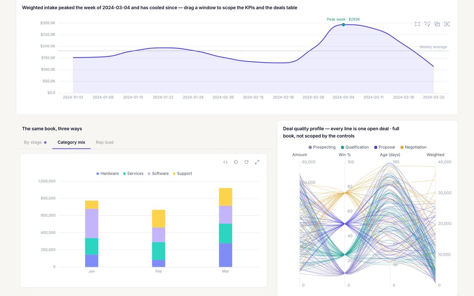Select the polygon lasso brush tool
The height and width of the screenshot is (296, 474).
click(x=427, y=24)
